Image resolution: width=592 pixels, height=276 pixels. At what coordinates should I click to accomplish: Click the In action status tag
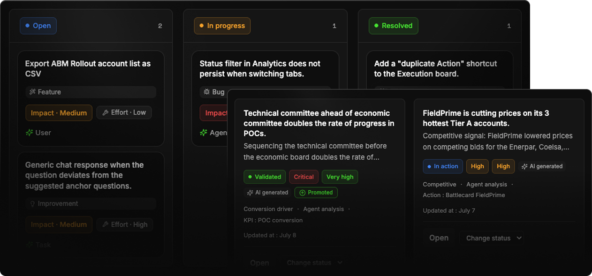[443, 166]
